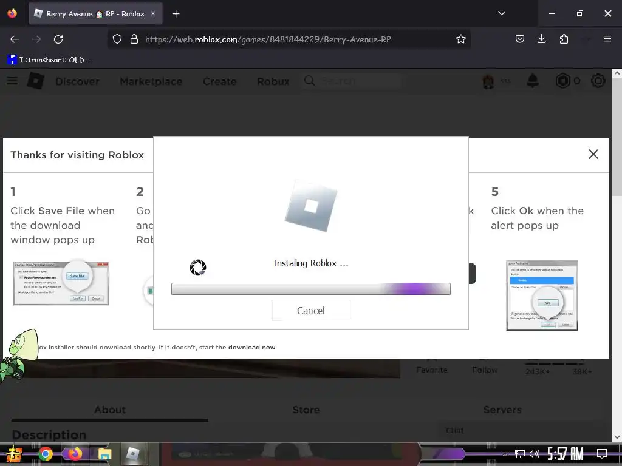Close the Thanks for visiting Roblox dialog
This screenshot has width=622, height=466.
click(593, 154)
